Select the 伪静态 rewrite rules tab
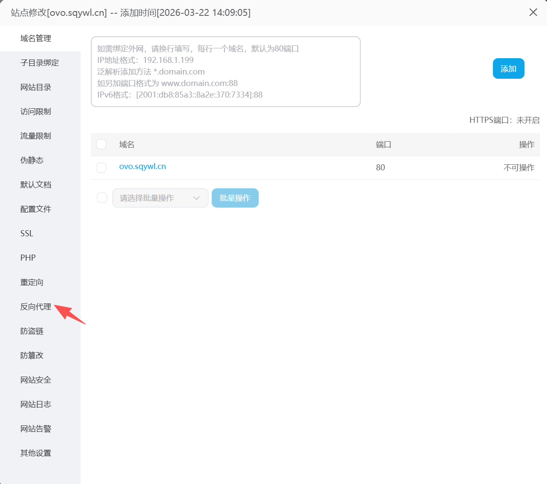 coord(32,160)
